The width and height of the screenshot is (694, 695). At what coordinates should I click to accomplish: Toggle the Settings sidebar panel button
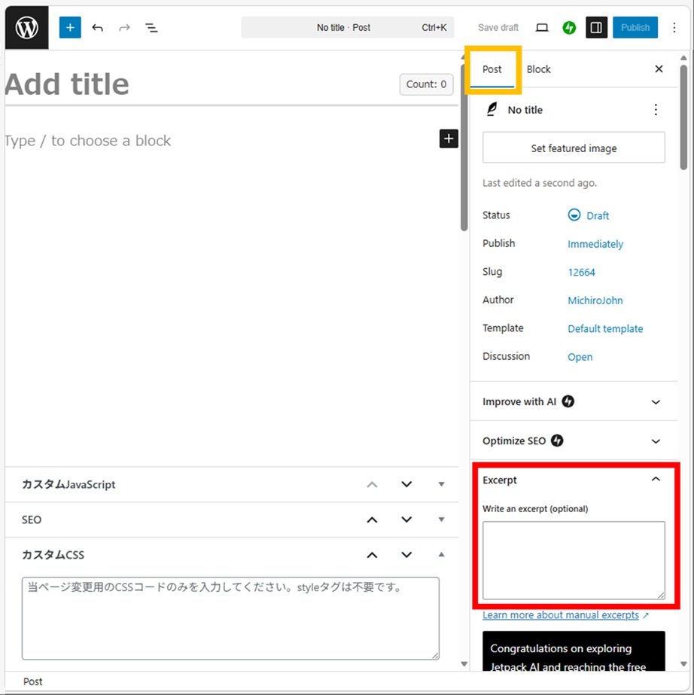tap(596, 28)
